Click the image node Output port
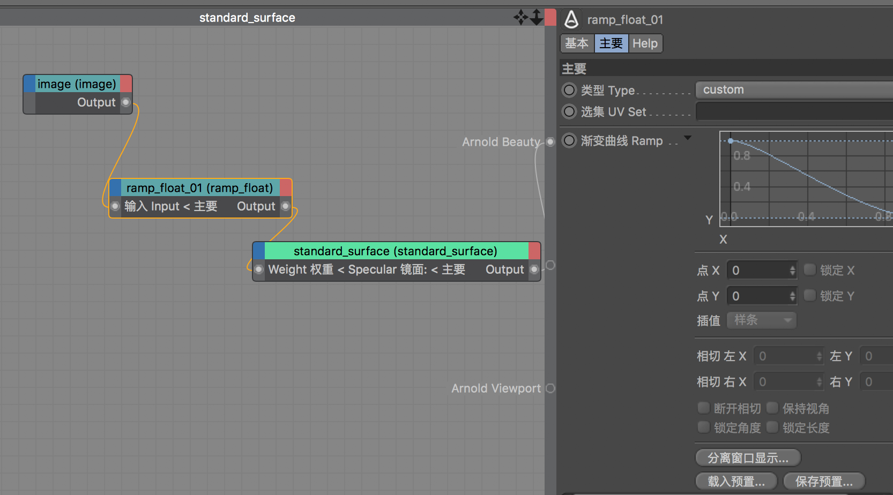 pyautogui.click(x=125, y=102)
